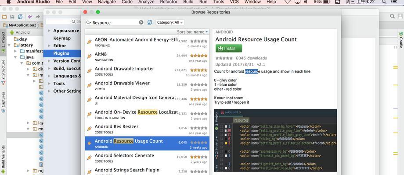Viewport: 404px width, 175px height.
Task: Open the File menu
Action: tap(59, 2)
